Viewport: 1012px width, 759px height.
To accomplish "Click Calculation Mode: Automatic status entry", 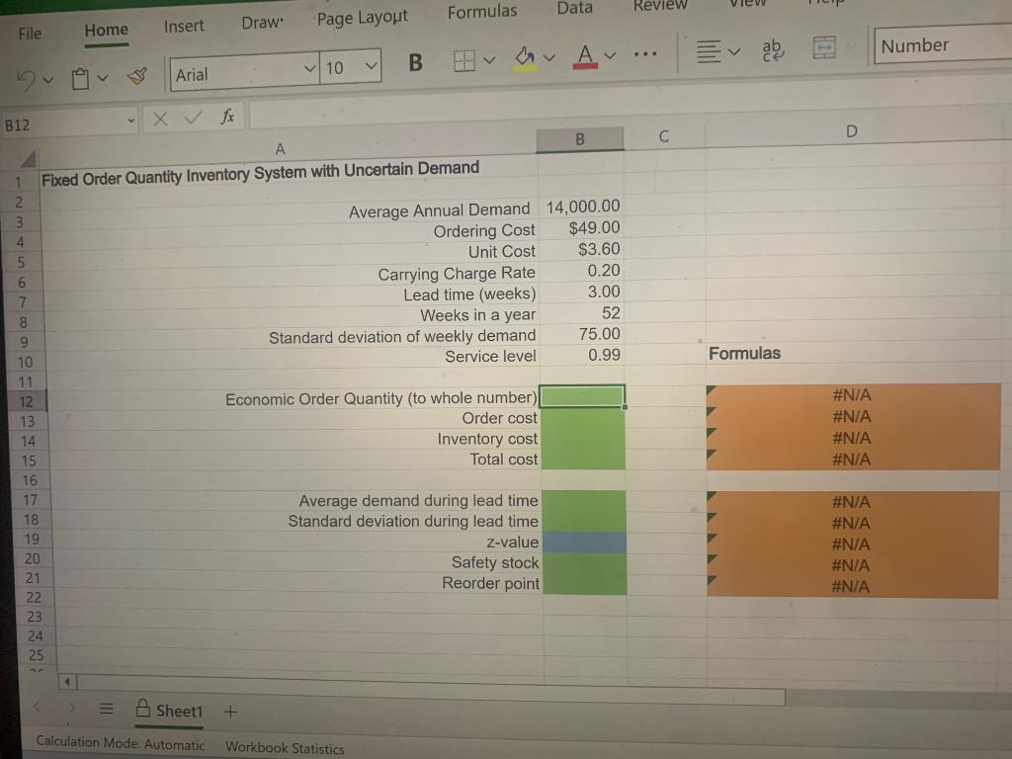I will (x=120, y=743).
